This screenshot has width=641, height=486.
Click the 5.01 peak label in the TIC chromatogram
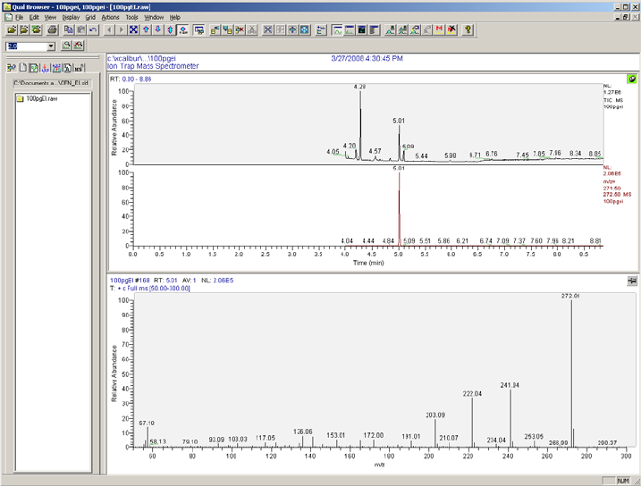pyautogui.click(x=399, y=121)
